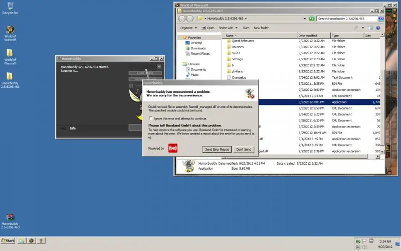The image size is (401, 251).
Task: Open Windows Explorer from taskbar
Action: point(22,241)
